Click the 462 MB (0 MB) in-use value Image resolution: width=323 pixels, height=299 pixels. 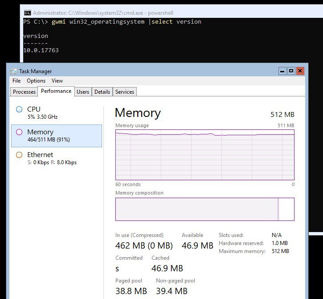coord(144,245)
